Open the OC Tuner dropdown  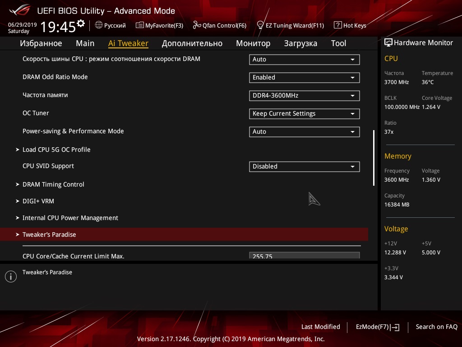click(x=305, y=113)
